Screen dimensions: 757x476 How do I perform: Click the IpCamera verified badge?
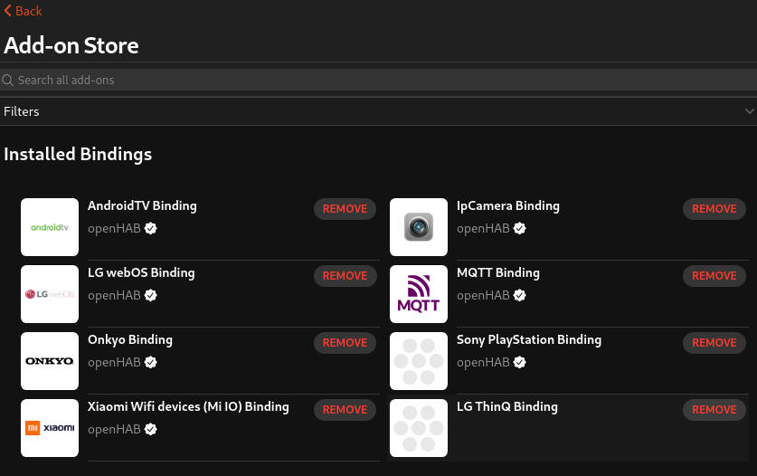pyautogui.click(x=520, y=229)
